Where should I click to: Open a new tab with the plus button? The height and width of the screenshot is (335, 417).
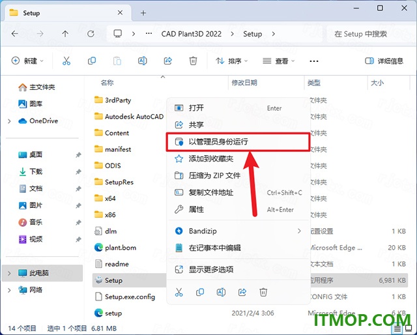(143, 13)
